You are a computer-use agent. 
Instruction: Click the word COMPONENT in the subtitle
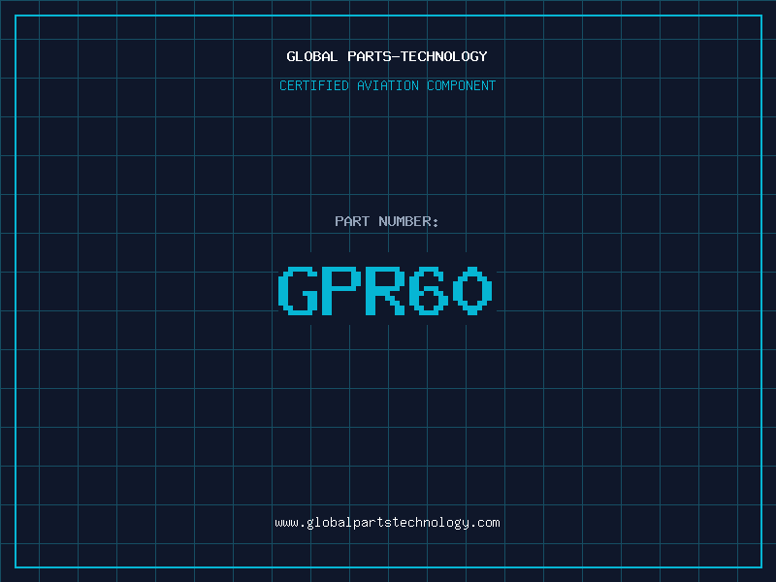point(462,85)
